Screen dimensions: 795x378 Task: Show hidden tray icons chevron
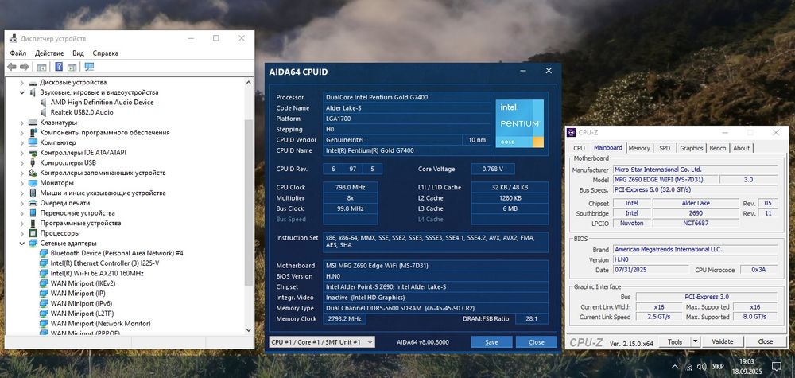(675, 367)
